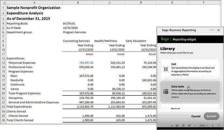Click the 'Reedville' row label
Image resolution: width=224 pixels, height=130 pixels.
click(x=17, y=80)
